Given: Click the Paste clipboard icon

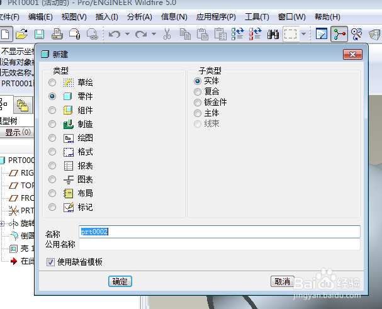Looking at the screenshot, I should click(x=203, y=34).
